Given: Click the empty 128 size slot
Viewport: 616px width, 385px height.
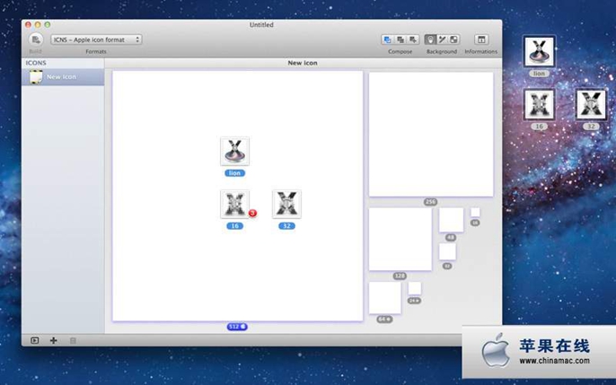Looking at the screenshot, I should (400, 239).
